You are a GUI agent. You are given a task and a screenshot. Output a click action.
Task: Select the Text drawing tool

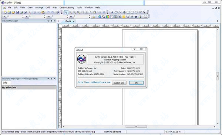[x=112, y=12]
